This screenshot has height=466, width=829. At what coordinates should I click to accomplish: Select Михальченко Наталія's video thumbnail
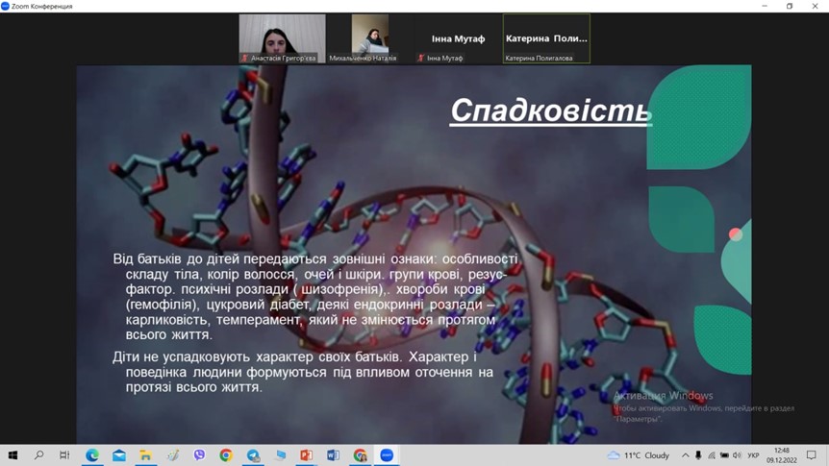pos(370,38)
